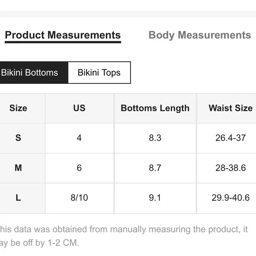This screenshot has height=256, width=256.
Task: Switch to Product Measurements tab
Action: 63,35
